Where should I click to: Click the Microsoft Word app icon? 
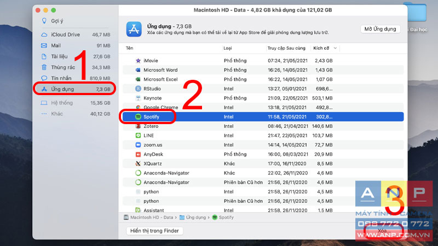click(138, 70)
